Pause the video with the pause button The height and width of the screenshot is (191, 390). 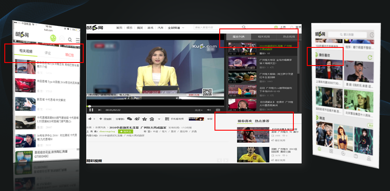pyautogui.click(x=91, y=110)
